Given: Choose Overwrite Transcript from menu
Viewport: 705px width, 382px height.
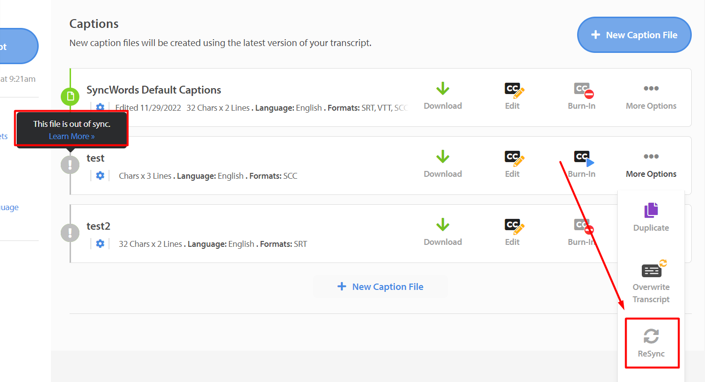Looking at the screenshot, I should pos(651,282).
